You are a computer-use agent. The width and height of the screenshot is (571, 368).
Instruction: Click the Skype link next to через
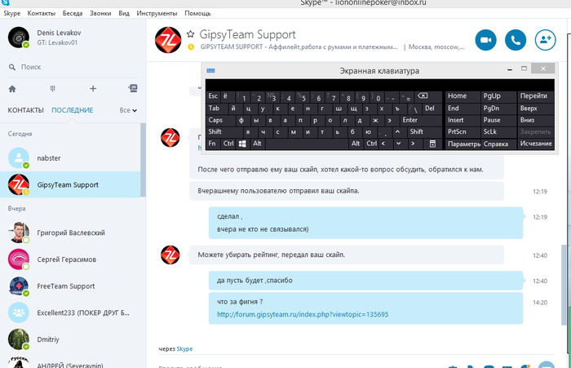coord(184,348)
